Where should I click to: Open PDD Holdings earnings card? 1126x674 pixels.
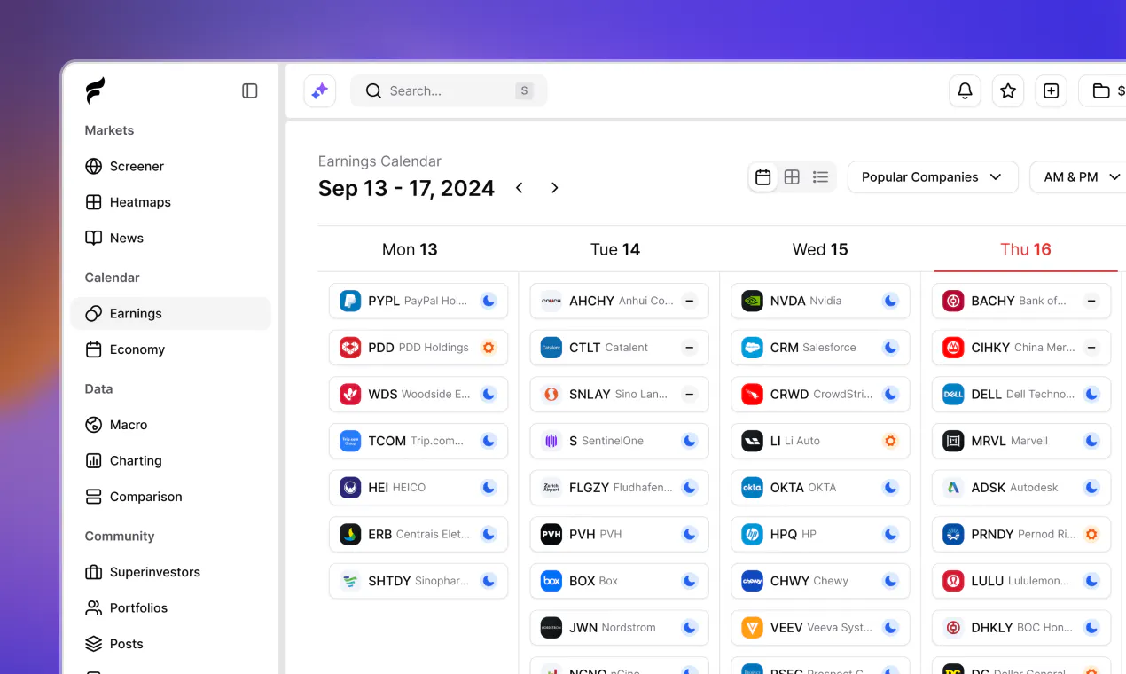(x=418, y=348)
